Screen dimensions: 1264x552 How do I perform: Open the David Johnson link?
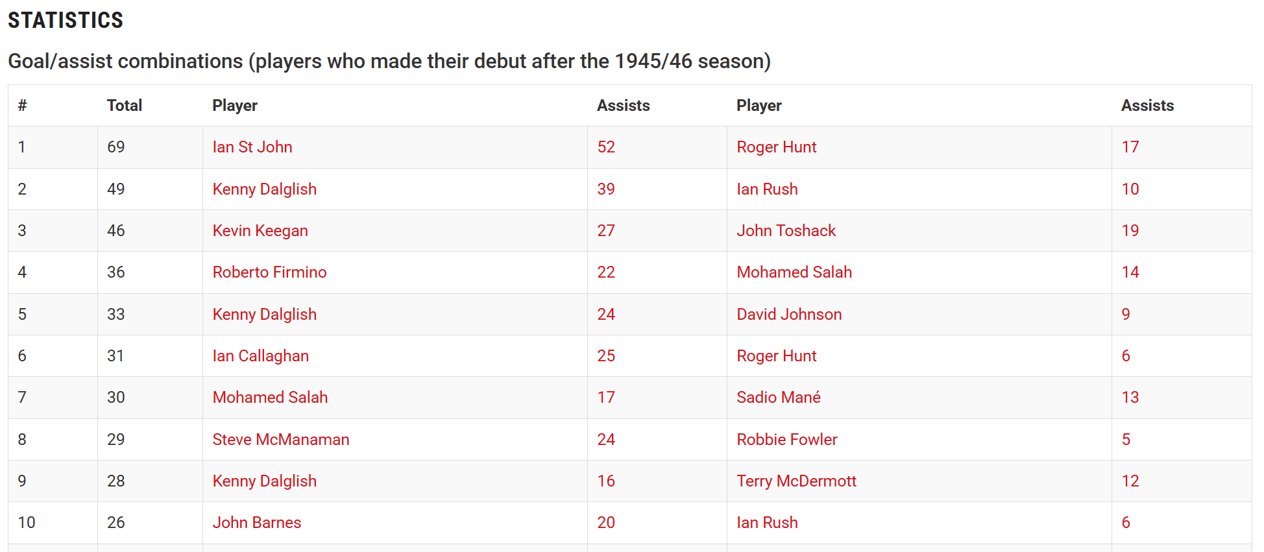tap(789, 315)
